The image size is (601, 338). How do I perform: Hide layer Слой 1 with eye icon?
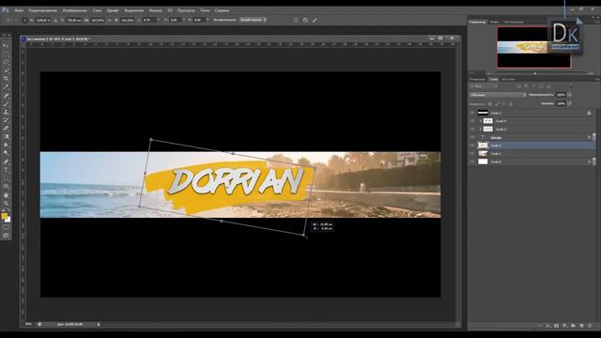(x=471, y=154)
